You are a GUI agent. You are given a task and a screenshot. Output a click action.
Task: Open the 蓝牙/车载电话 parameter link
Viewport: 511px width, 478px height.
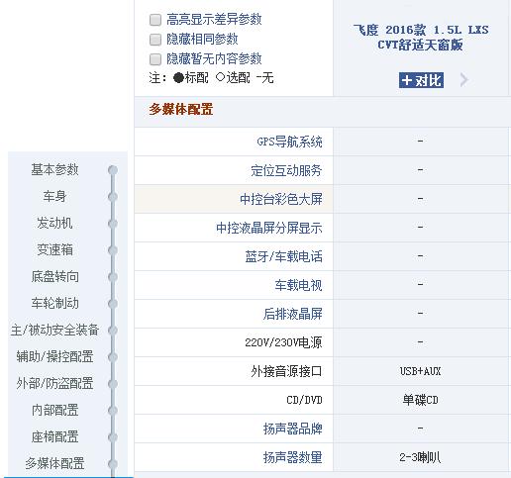pos(283,256)
